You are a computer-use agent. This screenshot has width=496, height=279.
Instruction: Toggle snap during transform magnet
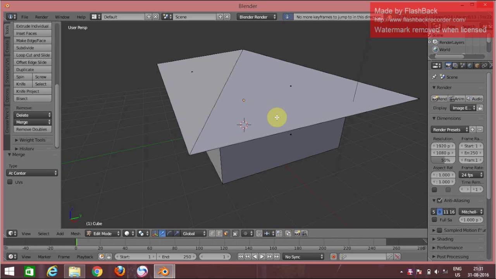(x=259, y=233)
